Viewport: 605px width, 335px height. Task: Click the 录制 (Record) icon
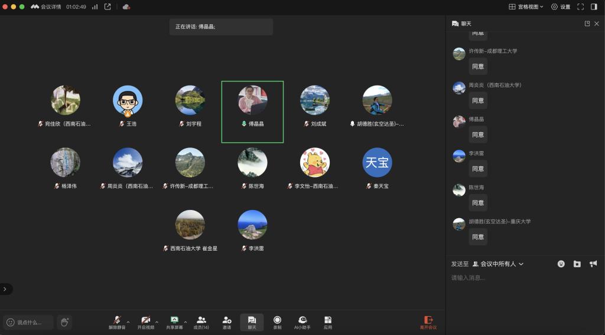pyautogui.click(x=277, y=322)
